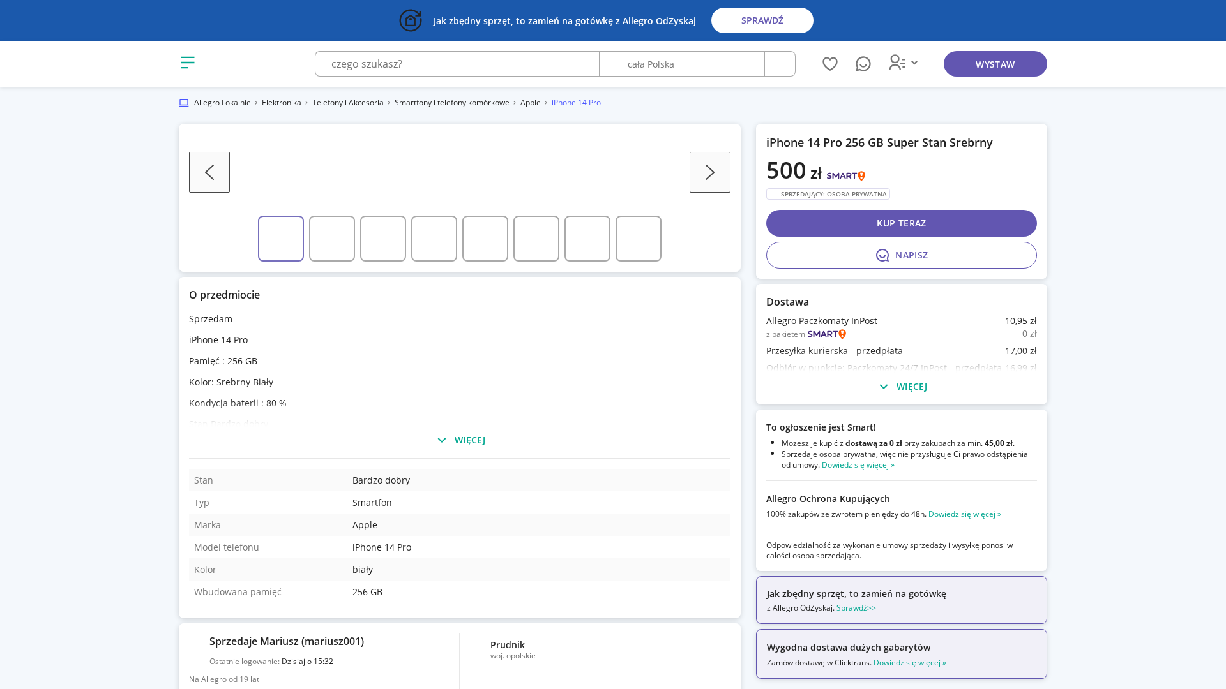Viewport: 1226px width, 689px height.
Task: Click 'Kondycja baterii : 80 %' text
Action: (x=238, y=403)
